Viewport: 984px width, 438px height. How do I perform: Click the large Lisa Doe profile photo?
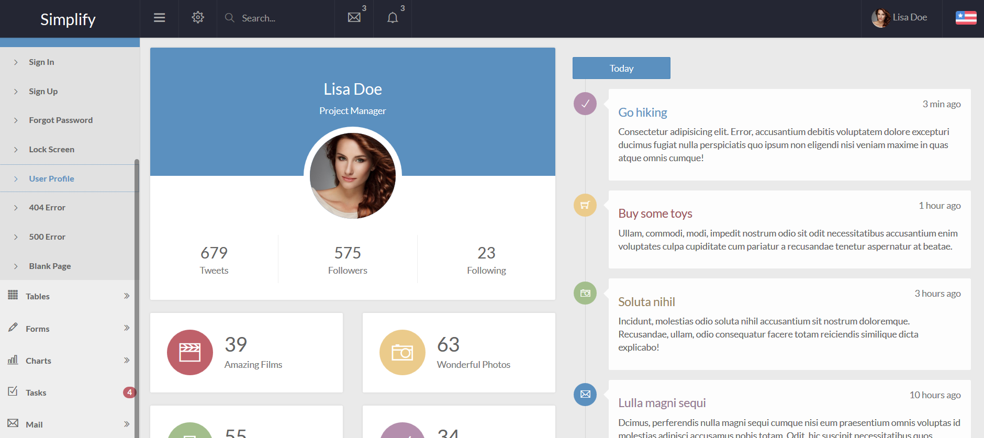click(353, 176)
